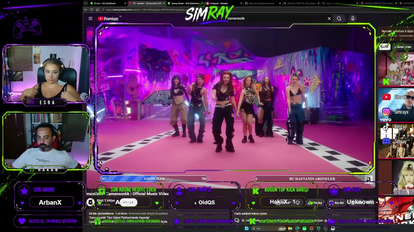
Task: Save the video with Kaydet
Action: tap(337, 203)
